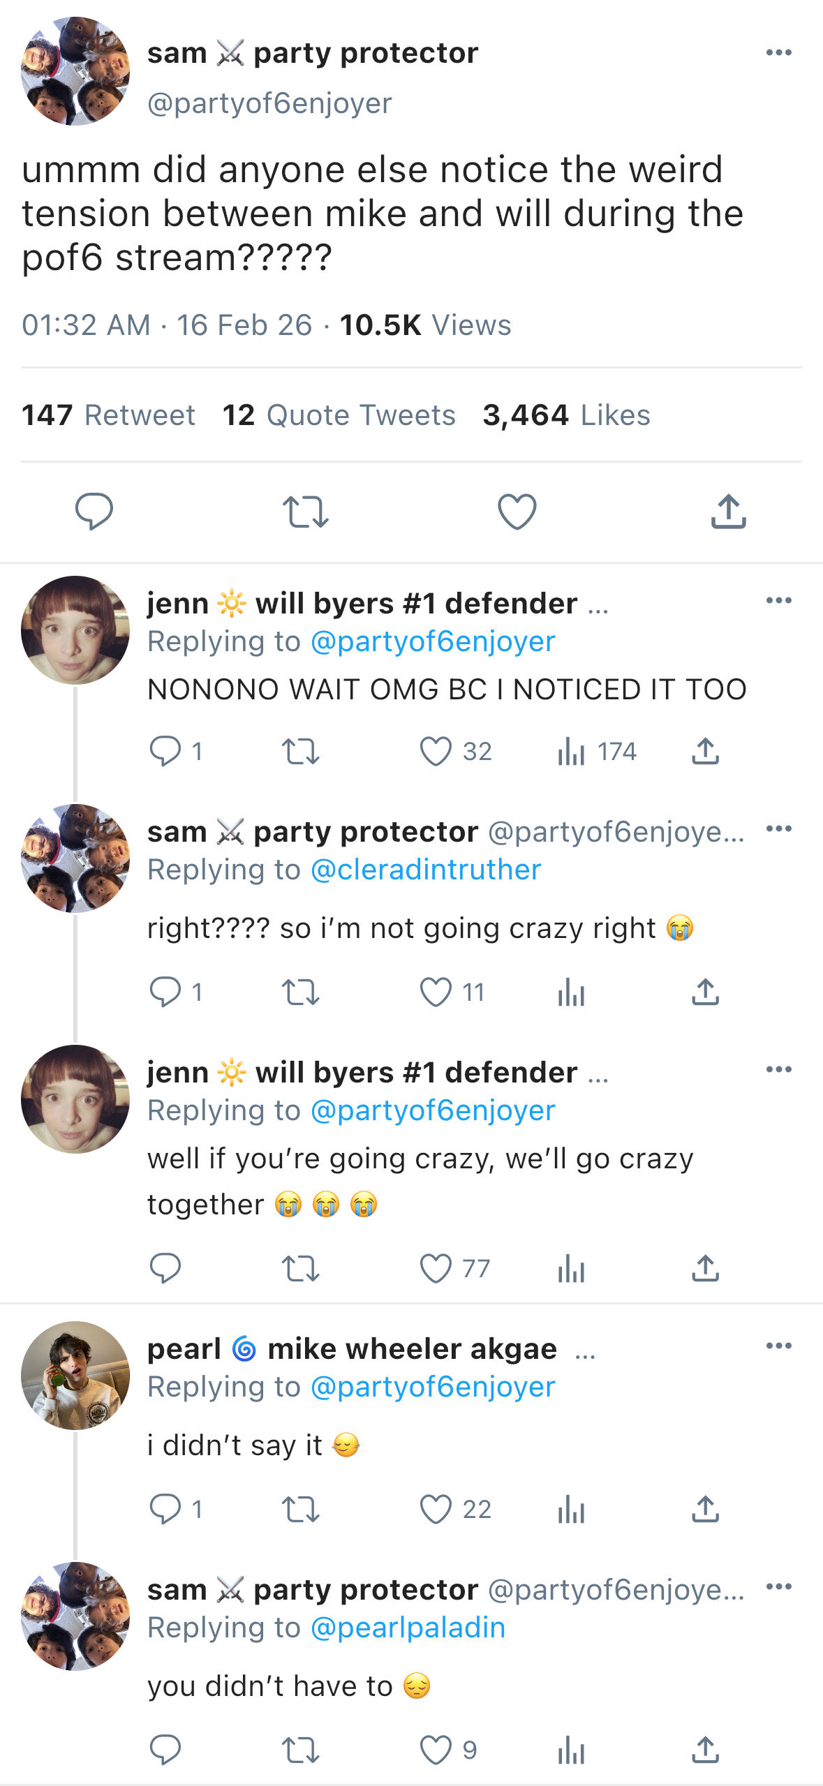View analytics on jenn's reply with 174 views
The width and height of the screenshot is (823, 1786).
571,752
